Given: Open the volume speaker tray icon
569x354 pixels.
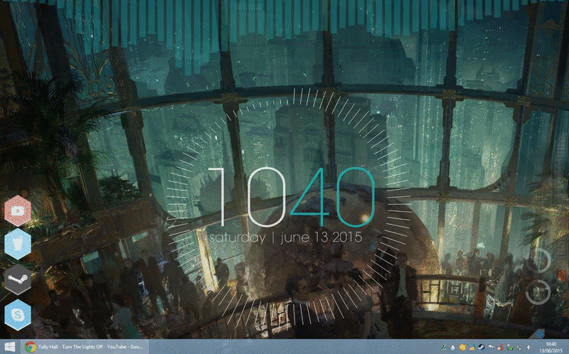Looking at the screenshot, I should click(x=529, y=347).
